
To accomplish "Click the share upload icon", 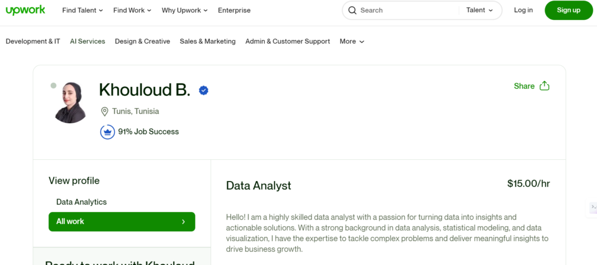I will [x=545, y=86].
